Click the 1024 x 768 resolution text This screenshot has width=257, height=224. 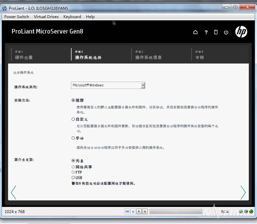point(15,212)
